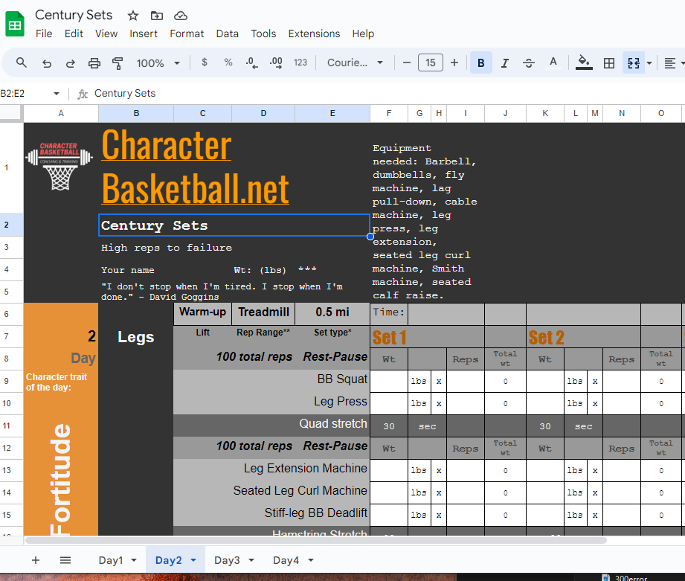Click the font size field showing 15

[x=431, y=63]
